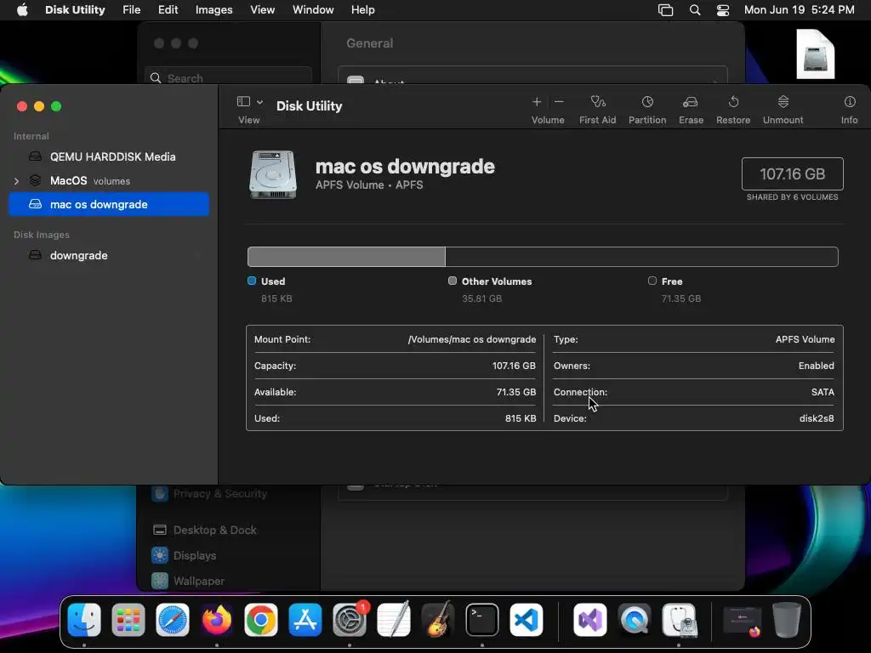Launch Visual Studio Code from Dock
The width and height of the screenshot is (871, 653).
(x=526, y=620)
